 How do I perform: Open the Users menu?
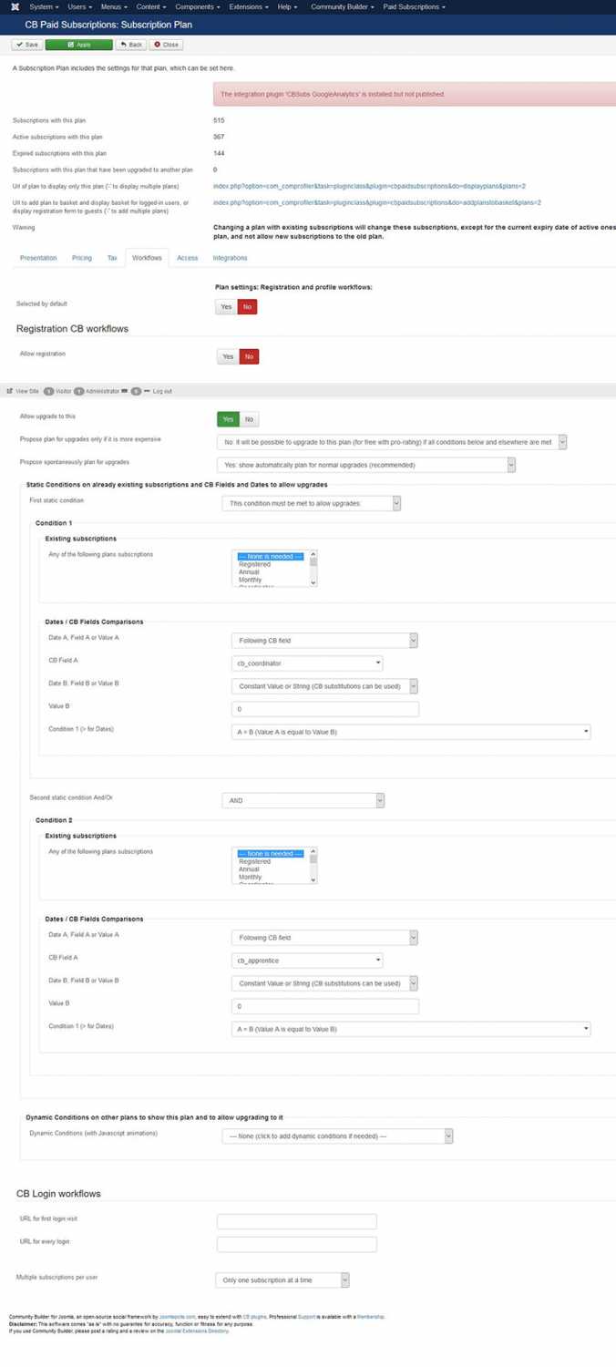79,6
